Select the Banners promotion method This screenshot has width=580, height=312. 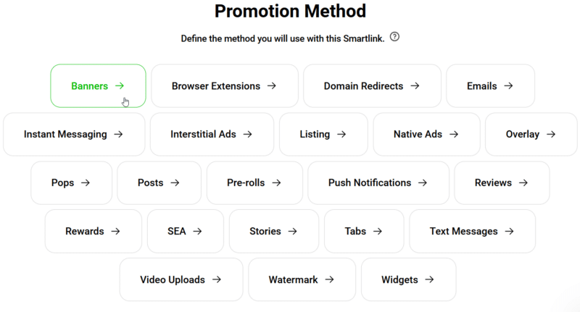coord(98,86)
